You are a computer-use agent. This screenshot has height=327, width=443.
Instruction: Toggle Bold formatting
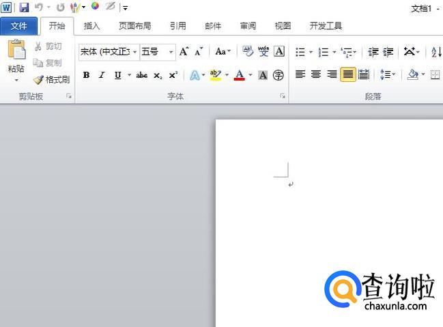(x=87, y=75)
